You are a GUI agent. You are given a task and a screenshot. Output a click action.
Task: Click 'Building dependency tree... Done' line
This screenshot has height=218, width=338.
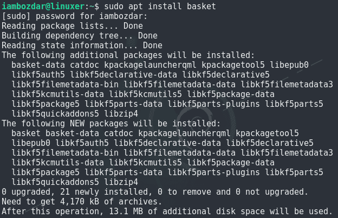coord(80,36)
